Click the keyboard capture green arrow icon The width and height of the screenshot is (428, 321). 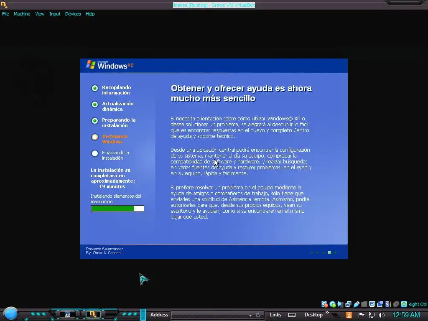(x=404, y=304)
